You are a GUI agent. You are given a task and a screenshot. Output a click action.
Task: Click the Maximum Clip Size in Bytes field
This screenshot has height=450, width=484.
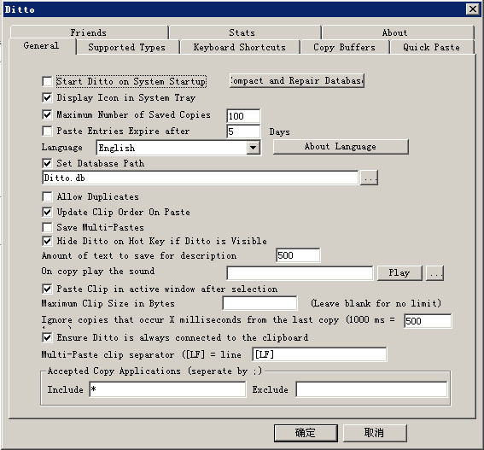click(259, 303)
